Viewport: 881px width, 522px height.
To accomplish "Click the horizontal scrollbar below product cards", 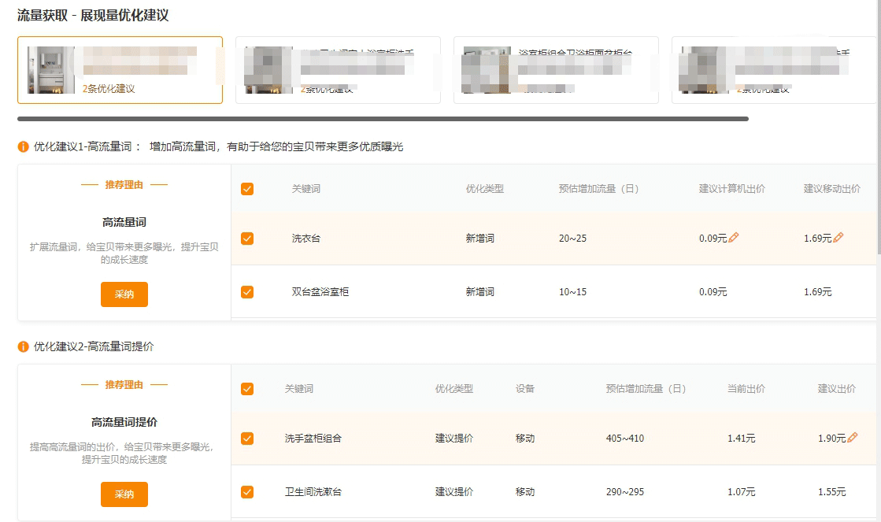I will coord(383,119).
